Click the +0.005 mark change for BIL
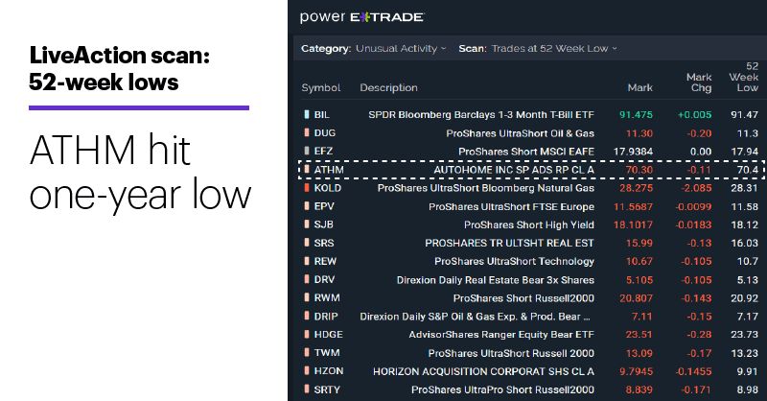The height and width of the screenshot is (401, 767). (694, 114)
